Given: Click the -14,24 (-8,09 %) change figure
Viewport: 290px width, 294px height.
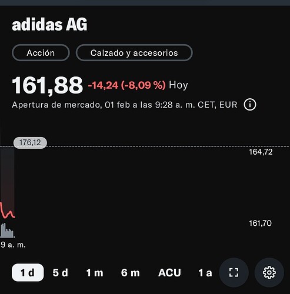Looking at the screenshot, I should [126, 85].
